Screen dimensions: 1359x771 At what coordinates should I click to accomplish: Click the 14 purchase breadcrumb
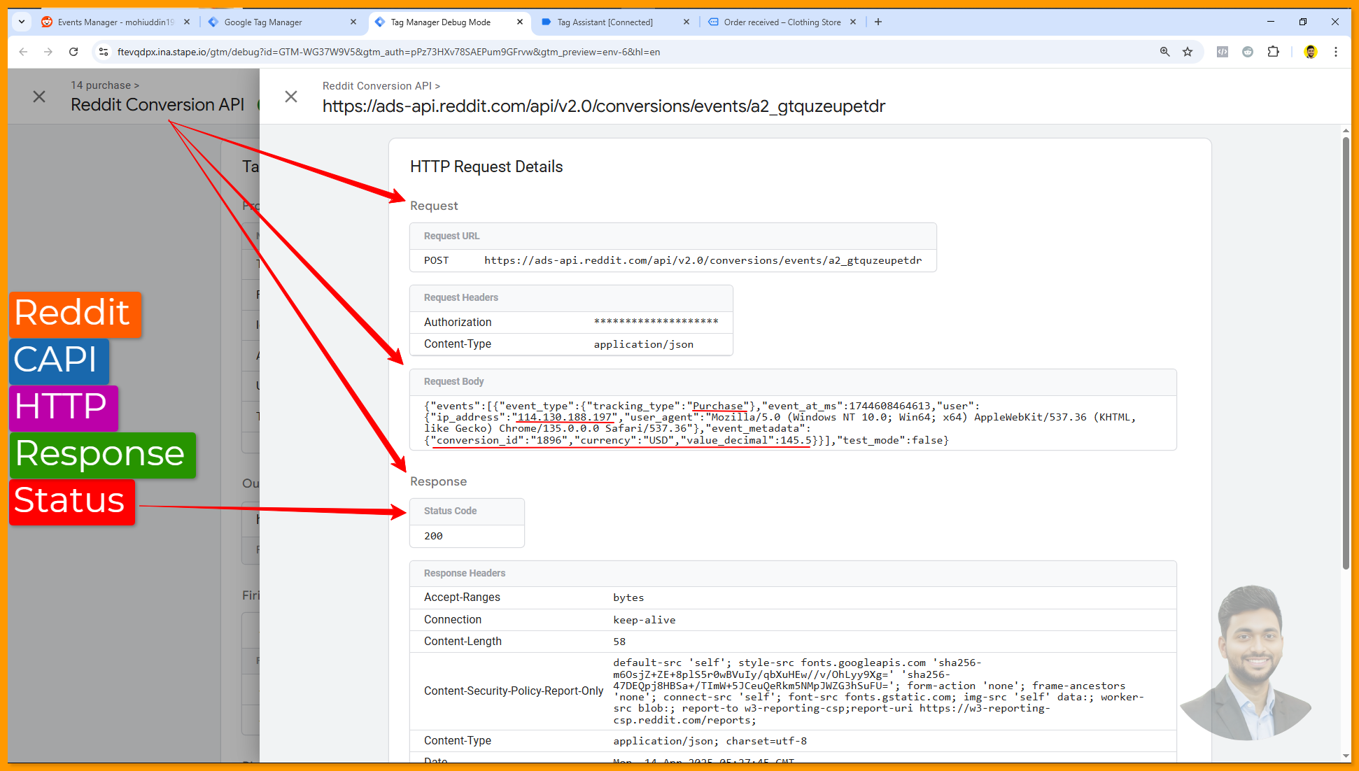click(101, 85)
